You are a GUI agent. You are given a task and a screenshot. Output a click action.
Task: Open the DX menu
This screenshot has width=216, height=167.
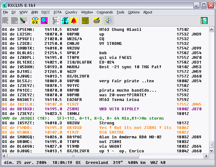click(x=14, y=12)
